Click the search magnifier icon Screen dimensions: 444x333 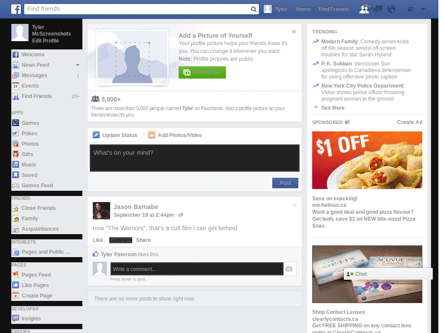(x=254, y=9)
